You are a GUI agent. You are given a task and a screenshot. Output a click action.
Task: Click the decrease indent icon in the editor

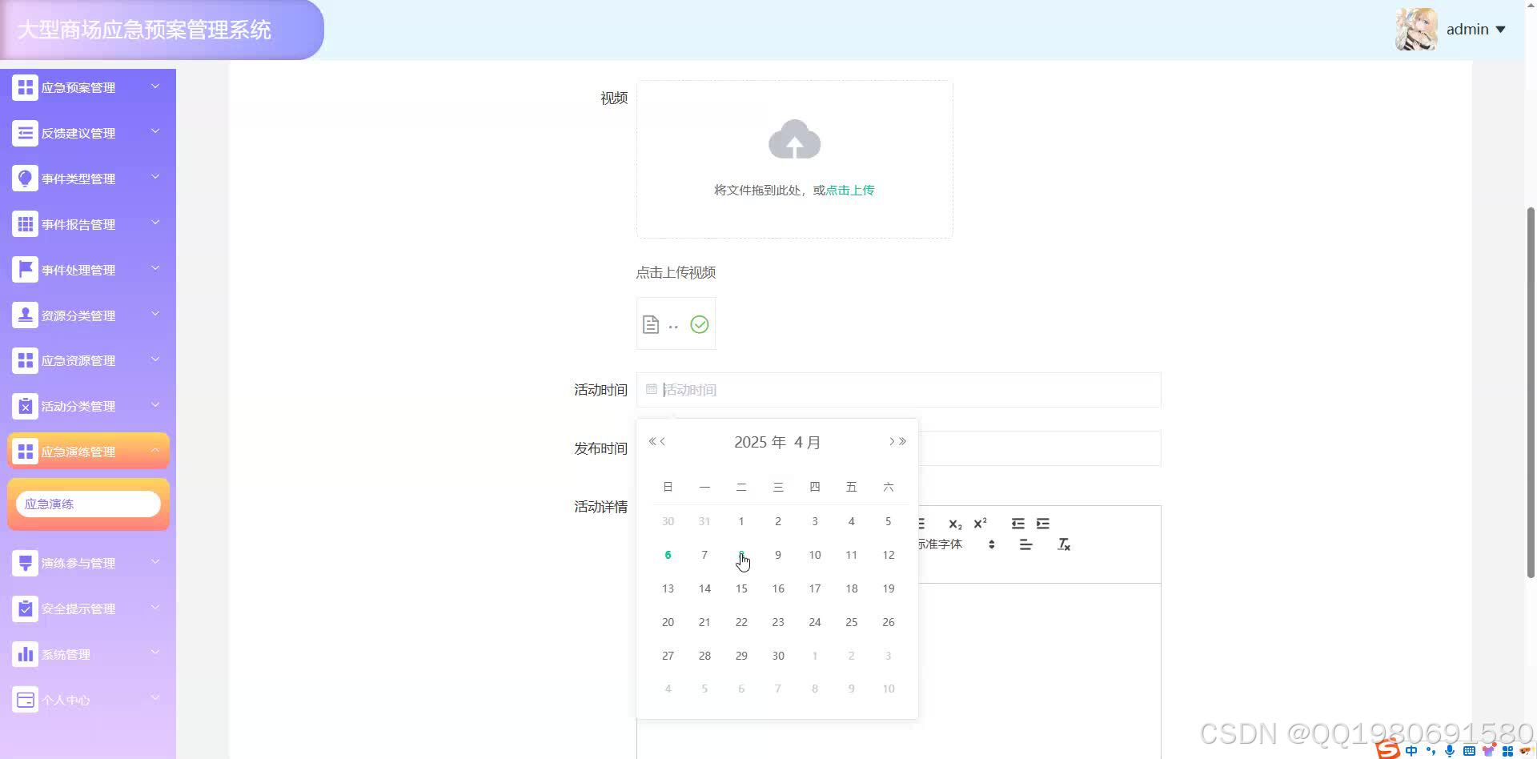[1017, 524]
